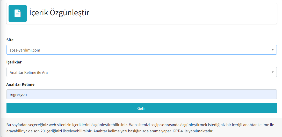Click empty area of the header card

[180, 13]
